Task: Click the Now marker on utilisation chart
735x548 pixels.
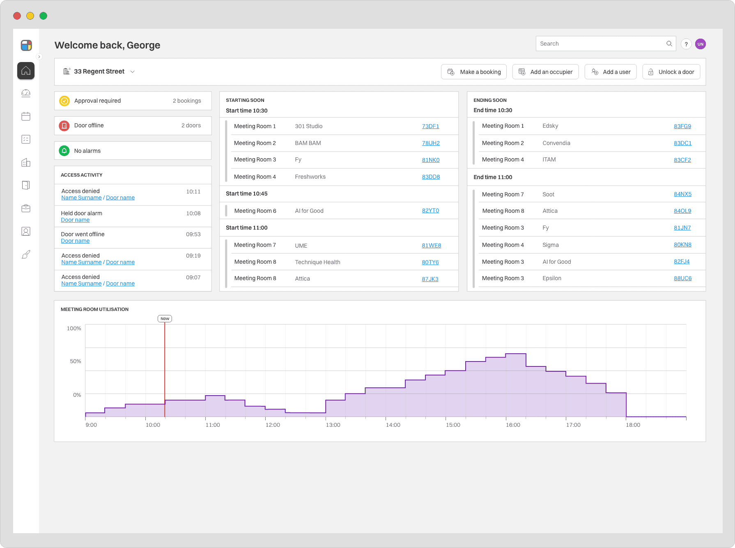Action: tap(165, 318)
